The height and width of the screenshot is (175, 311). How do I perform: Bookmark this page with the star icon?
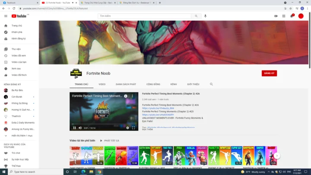coord(291,9)
